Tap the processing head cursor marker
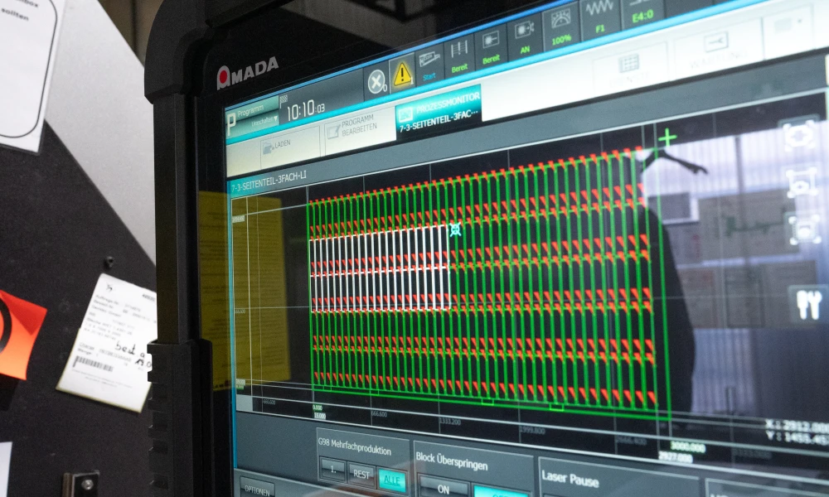The height and width of the screenshot is (497, 829). [x=455, y=229]
